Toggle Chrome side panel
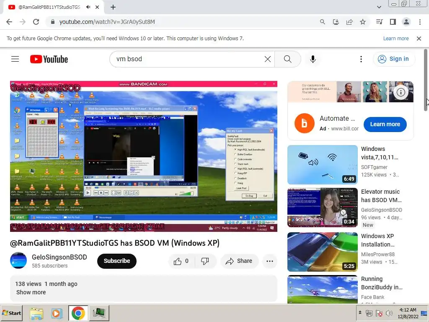This screenshot has width=429, height=322. click(x=393, y=22)
